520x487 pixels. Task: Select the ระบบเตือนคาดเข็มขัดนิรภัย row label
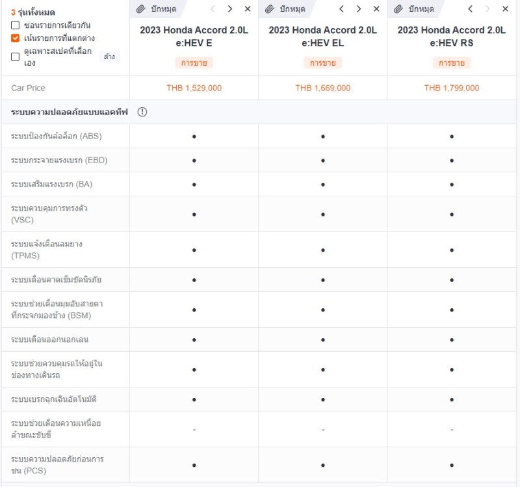56,280
